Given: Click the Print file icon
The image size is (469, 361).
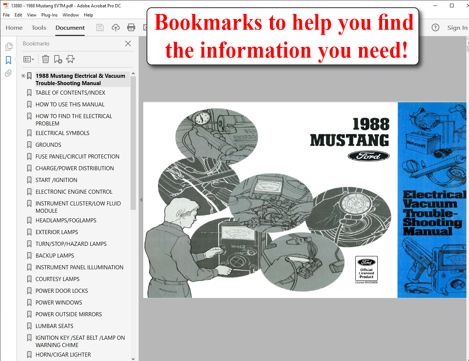Looking at the screenshot, I should 131,28.
